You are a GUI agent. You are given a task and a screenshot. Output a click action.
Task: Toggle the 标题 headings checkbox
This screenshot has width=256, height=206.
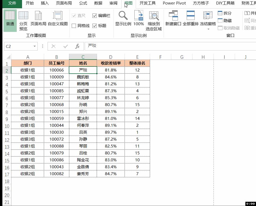95,26
